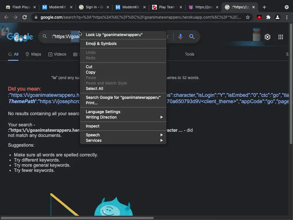Choose Copy in the context menu

pos(123,72)
